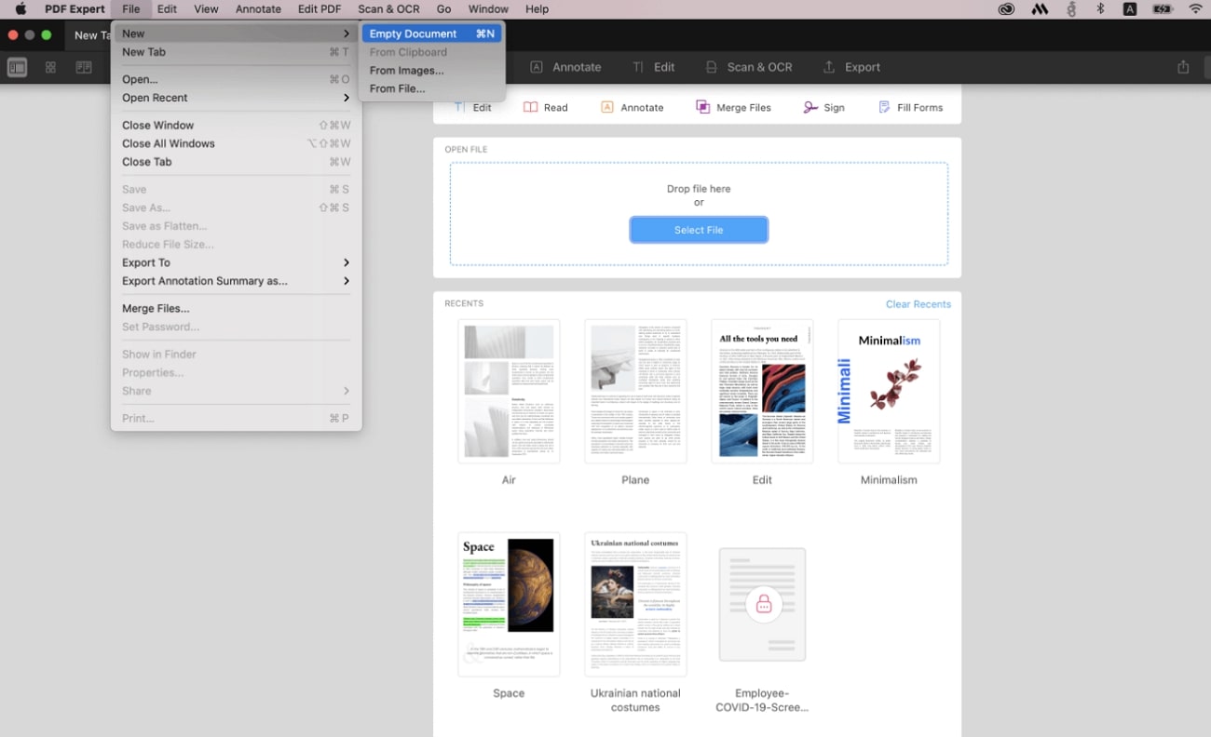1211x737 pixels.
Task: Open the Minimalism recent document thumbnail
Action: click(889, 392)
